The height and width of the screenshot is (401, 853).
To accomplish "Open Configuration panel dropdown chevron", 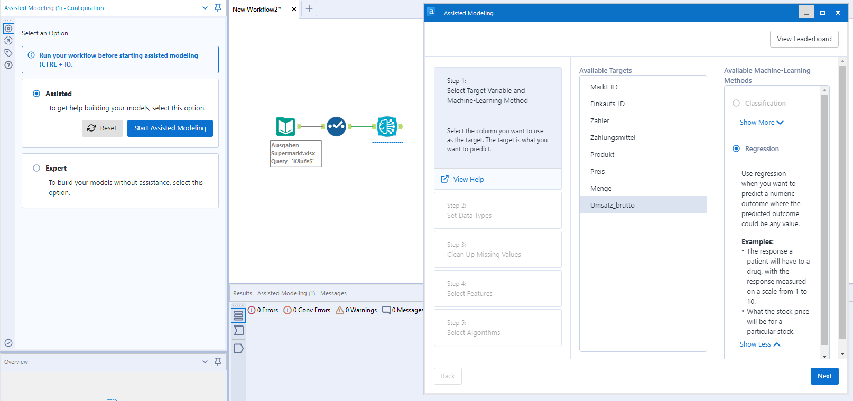I will (x=205, y=8).
